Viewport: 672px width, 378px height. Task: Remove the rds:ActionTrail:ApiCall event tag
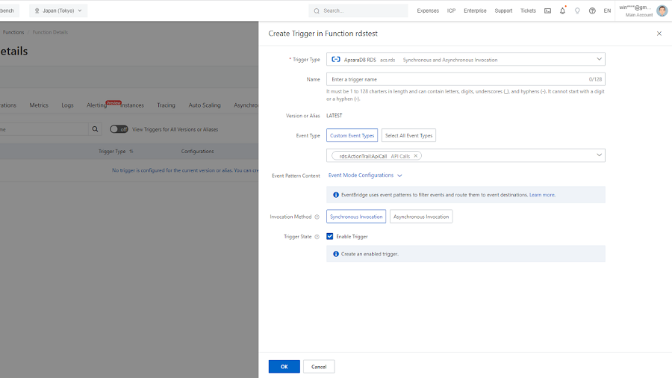416,156
